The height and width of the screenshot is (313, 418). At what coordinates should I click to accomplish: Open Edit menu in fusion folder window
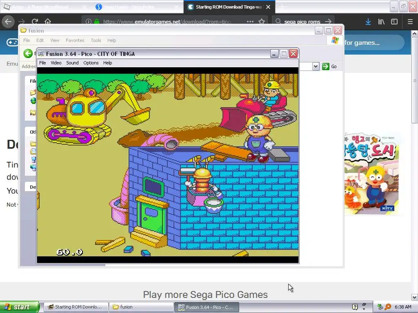pyautogui.click(x=40, y=40)
